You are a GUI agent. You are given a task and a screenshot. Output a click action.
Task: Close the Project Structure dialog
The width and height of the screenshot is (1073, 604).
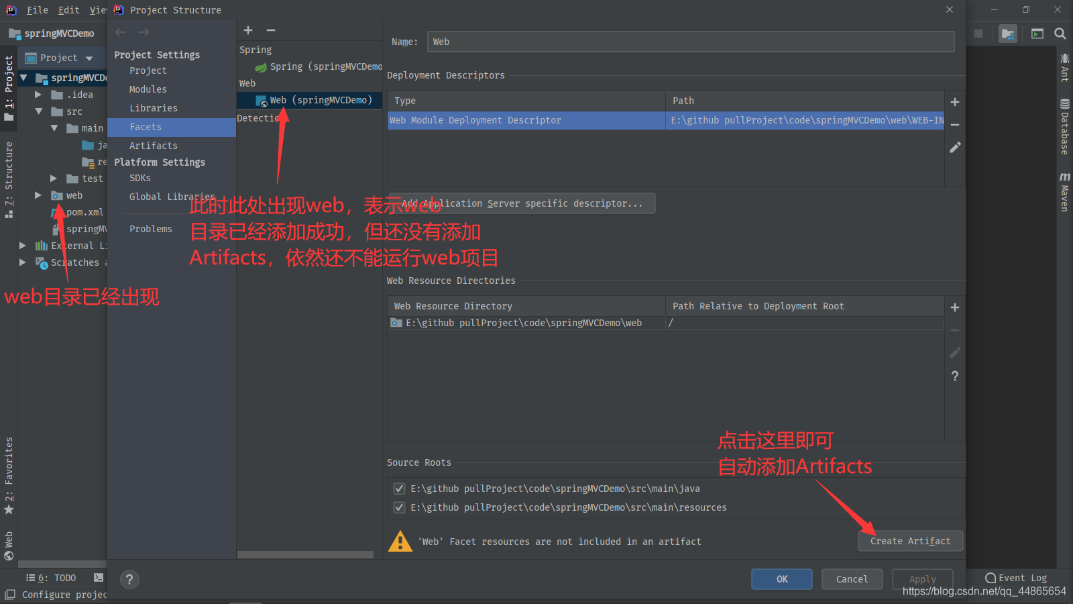point(950,9)
